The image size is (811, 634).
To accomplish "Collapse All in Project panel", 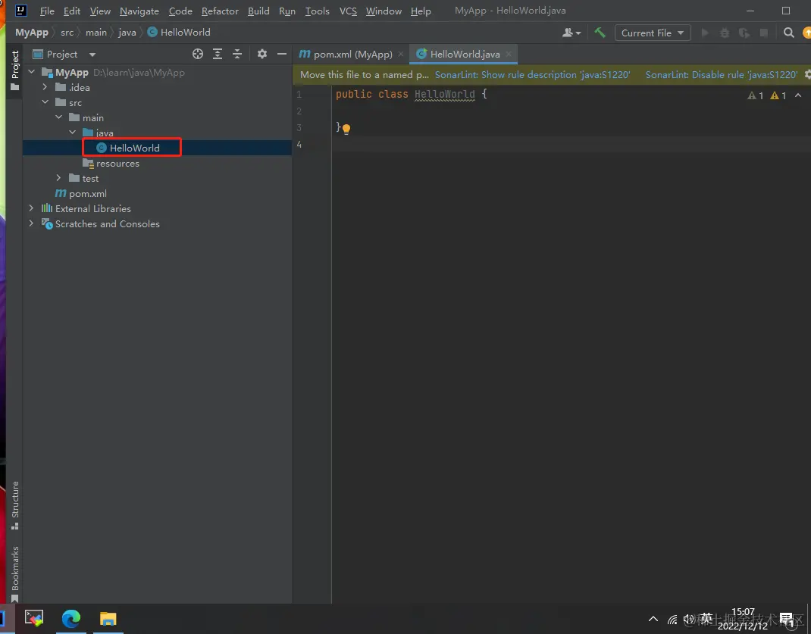I will (237, 54).
